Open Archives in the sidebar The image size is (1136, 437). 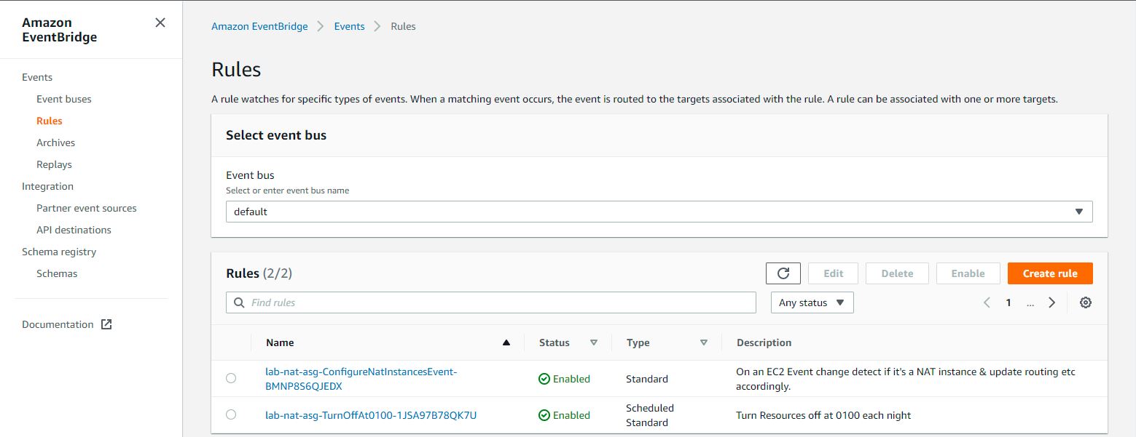[x=56, y=143]
